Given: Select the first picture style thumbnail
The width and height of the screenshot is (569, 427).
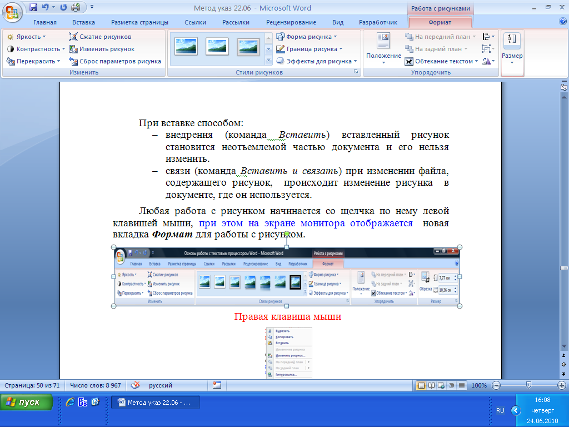Looking at the screenshot, I should pyautogui.click(x=186, y=47).
